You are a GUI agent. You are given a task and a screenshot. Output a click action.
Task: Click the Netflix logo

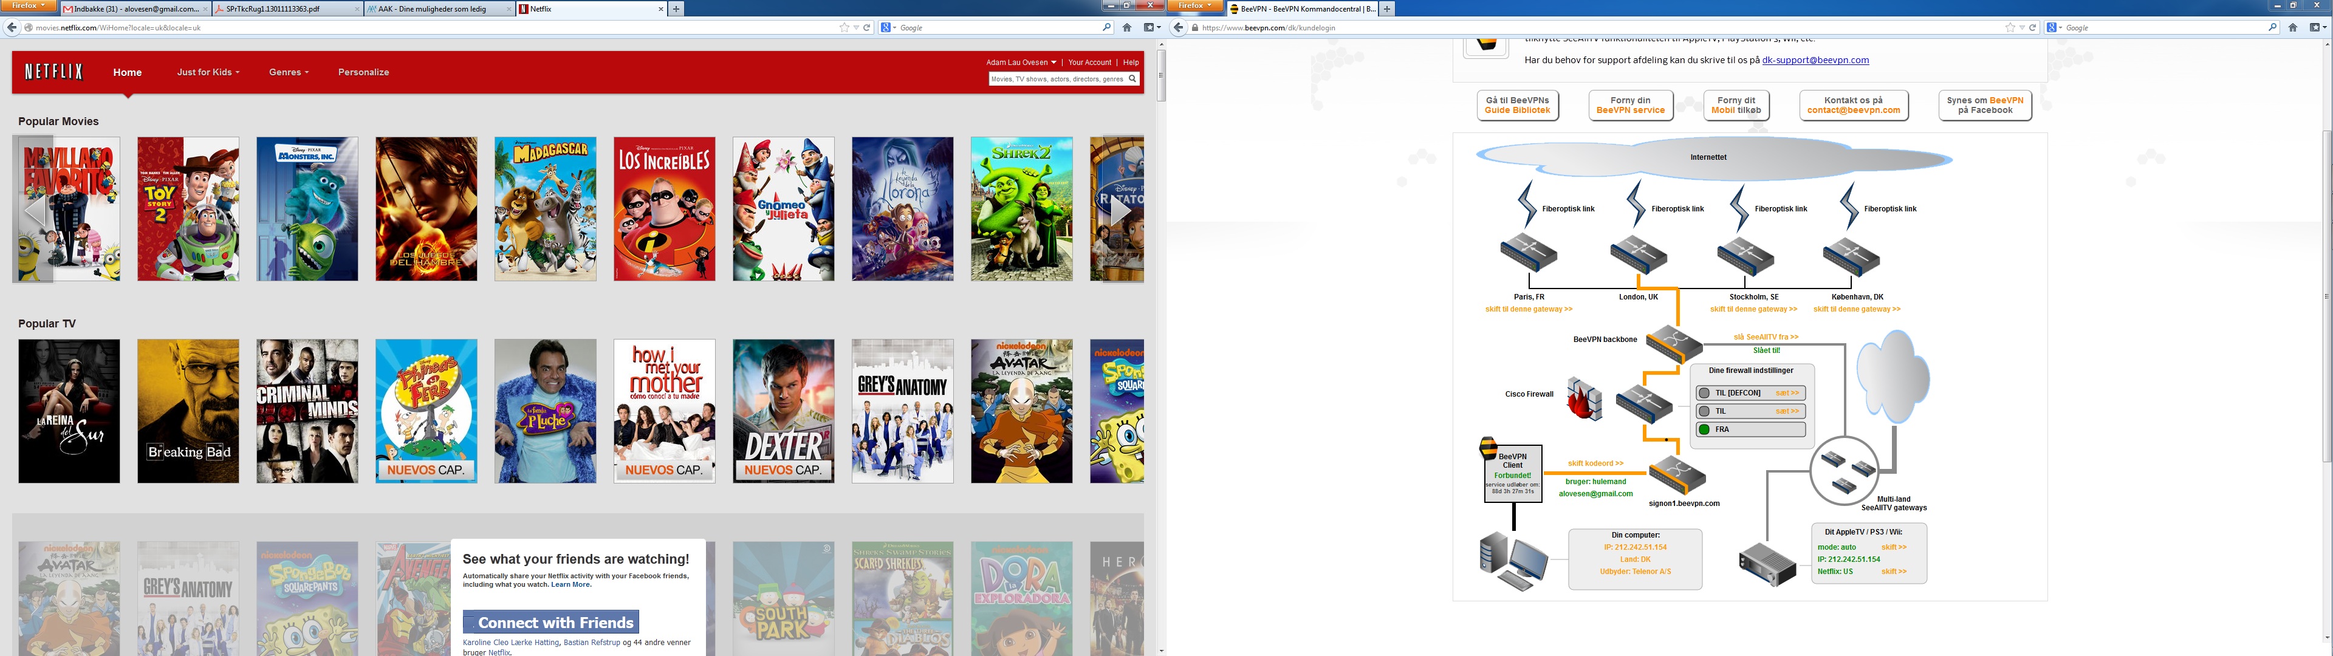[x=53, y=72]
